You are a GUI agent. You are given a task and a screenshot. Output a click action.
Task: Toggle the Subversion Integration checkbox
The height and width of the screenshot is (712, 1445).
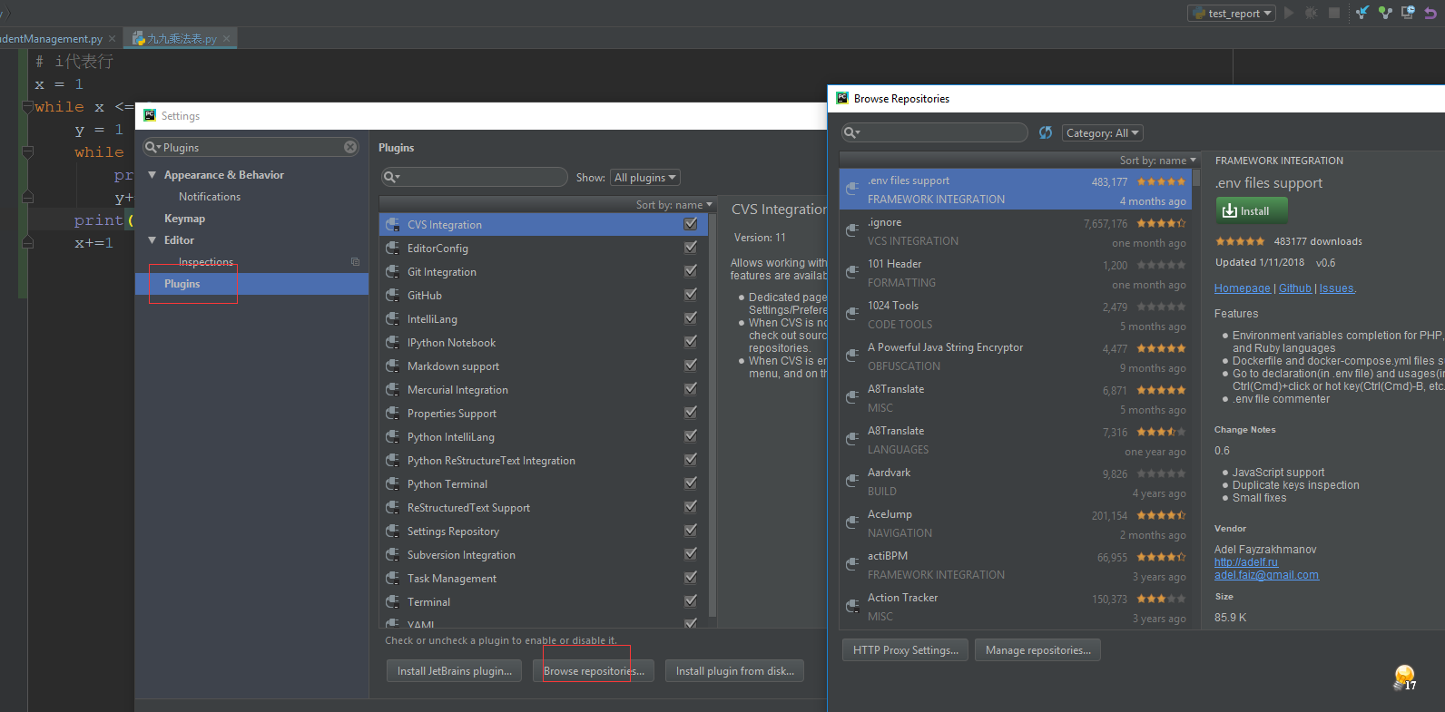[691, 553]
